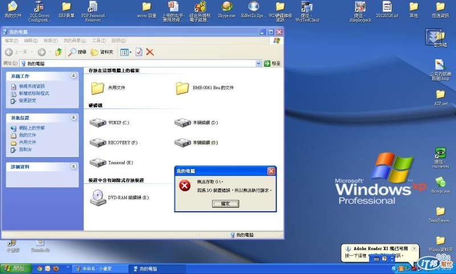Screen dimensions: 456x274
Task: Click the 移至 go button
Action: coord(272,63)
